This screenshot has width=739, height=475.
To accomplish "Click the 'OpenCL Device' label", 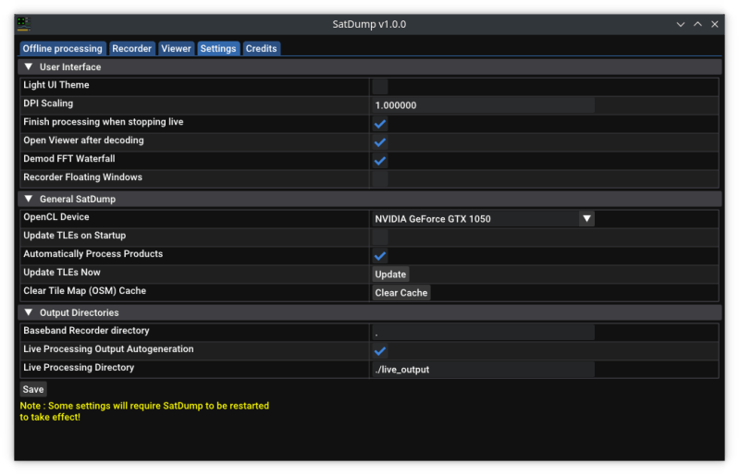I will click(x=56, y=217).
